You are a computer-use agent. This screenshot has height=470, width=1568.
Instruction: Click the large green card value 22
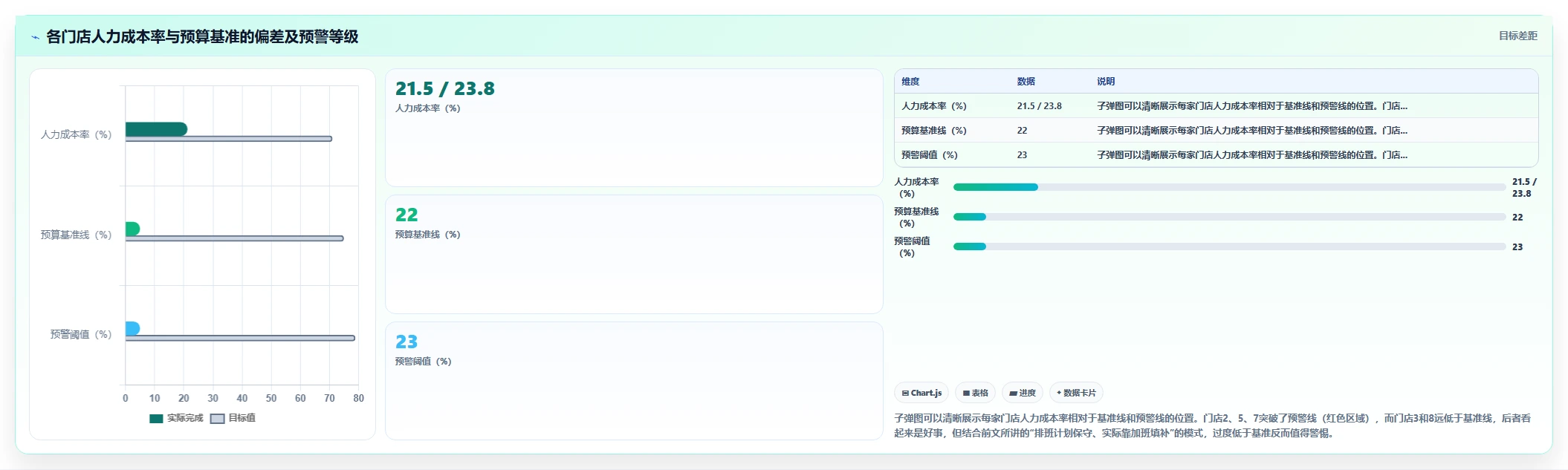(x=406, y=215)
